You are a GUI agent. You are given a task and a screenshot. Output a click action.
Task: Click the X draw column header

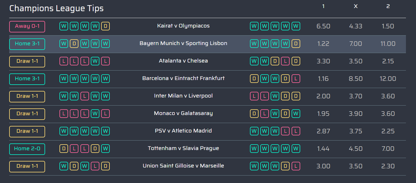(x=355, y=6)
